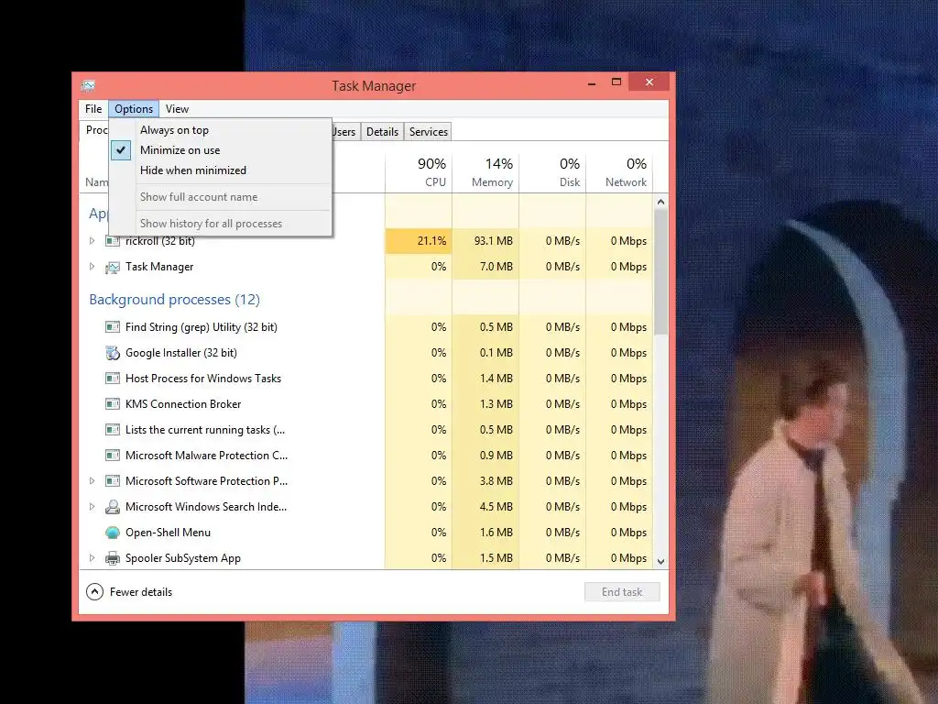Screen dimensions: 938x704
Task: Expand the Spooler SubSystem App row
Action: point(92,558)
